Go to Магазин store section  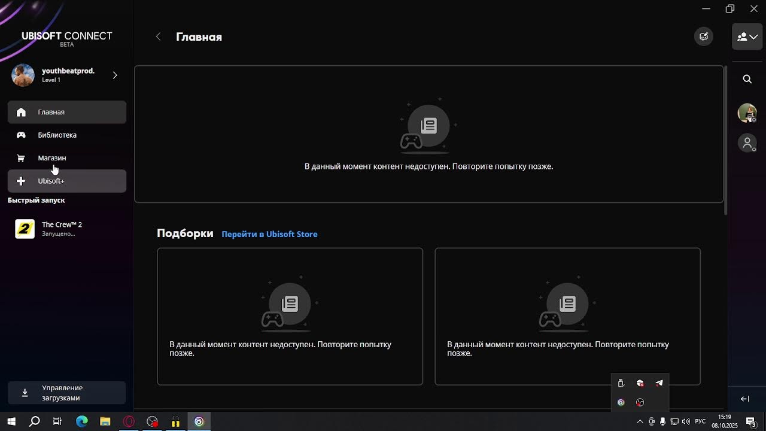(66, 158)
